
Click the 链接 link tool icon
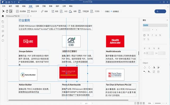click(42, 11)
